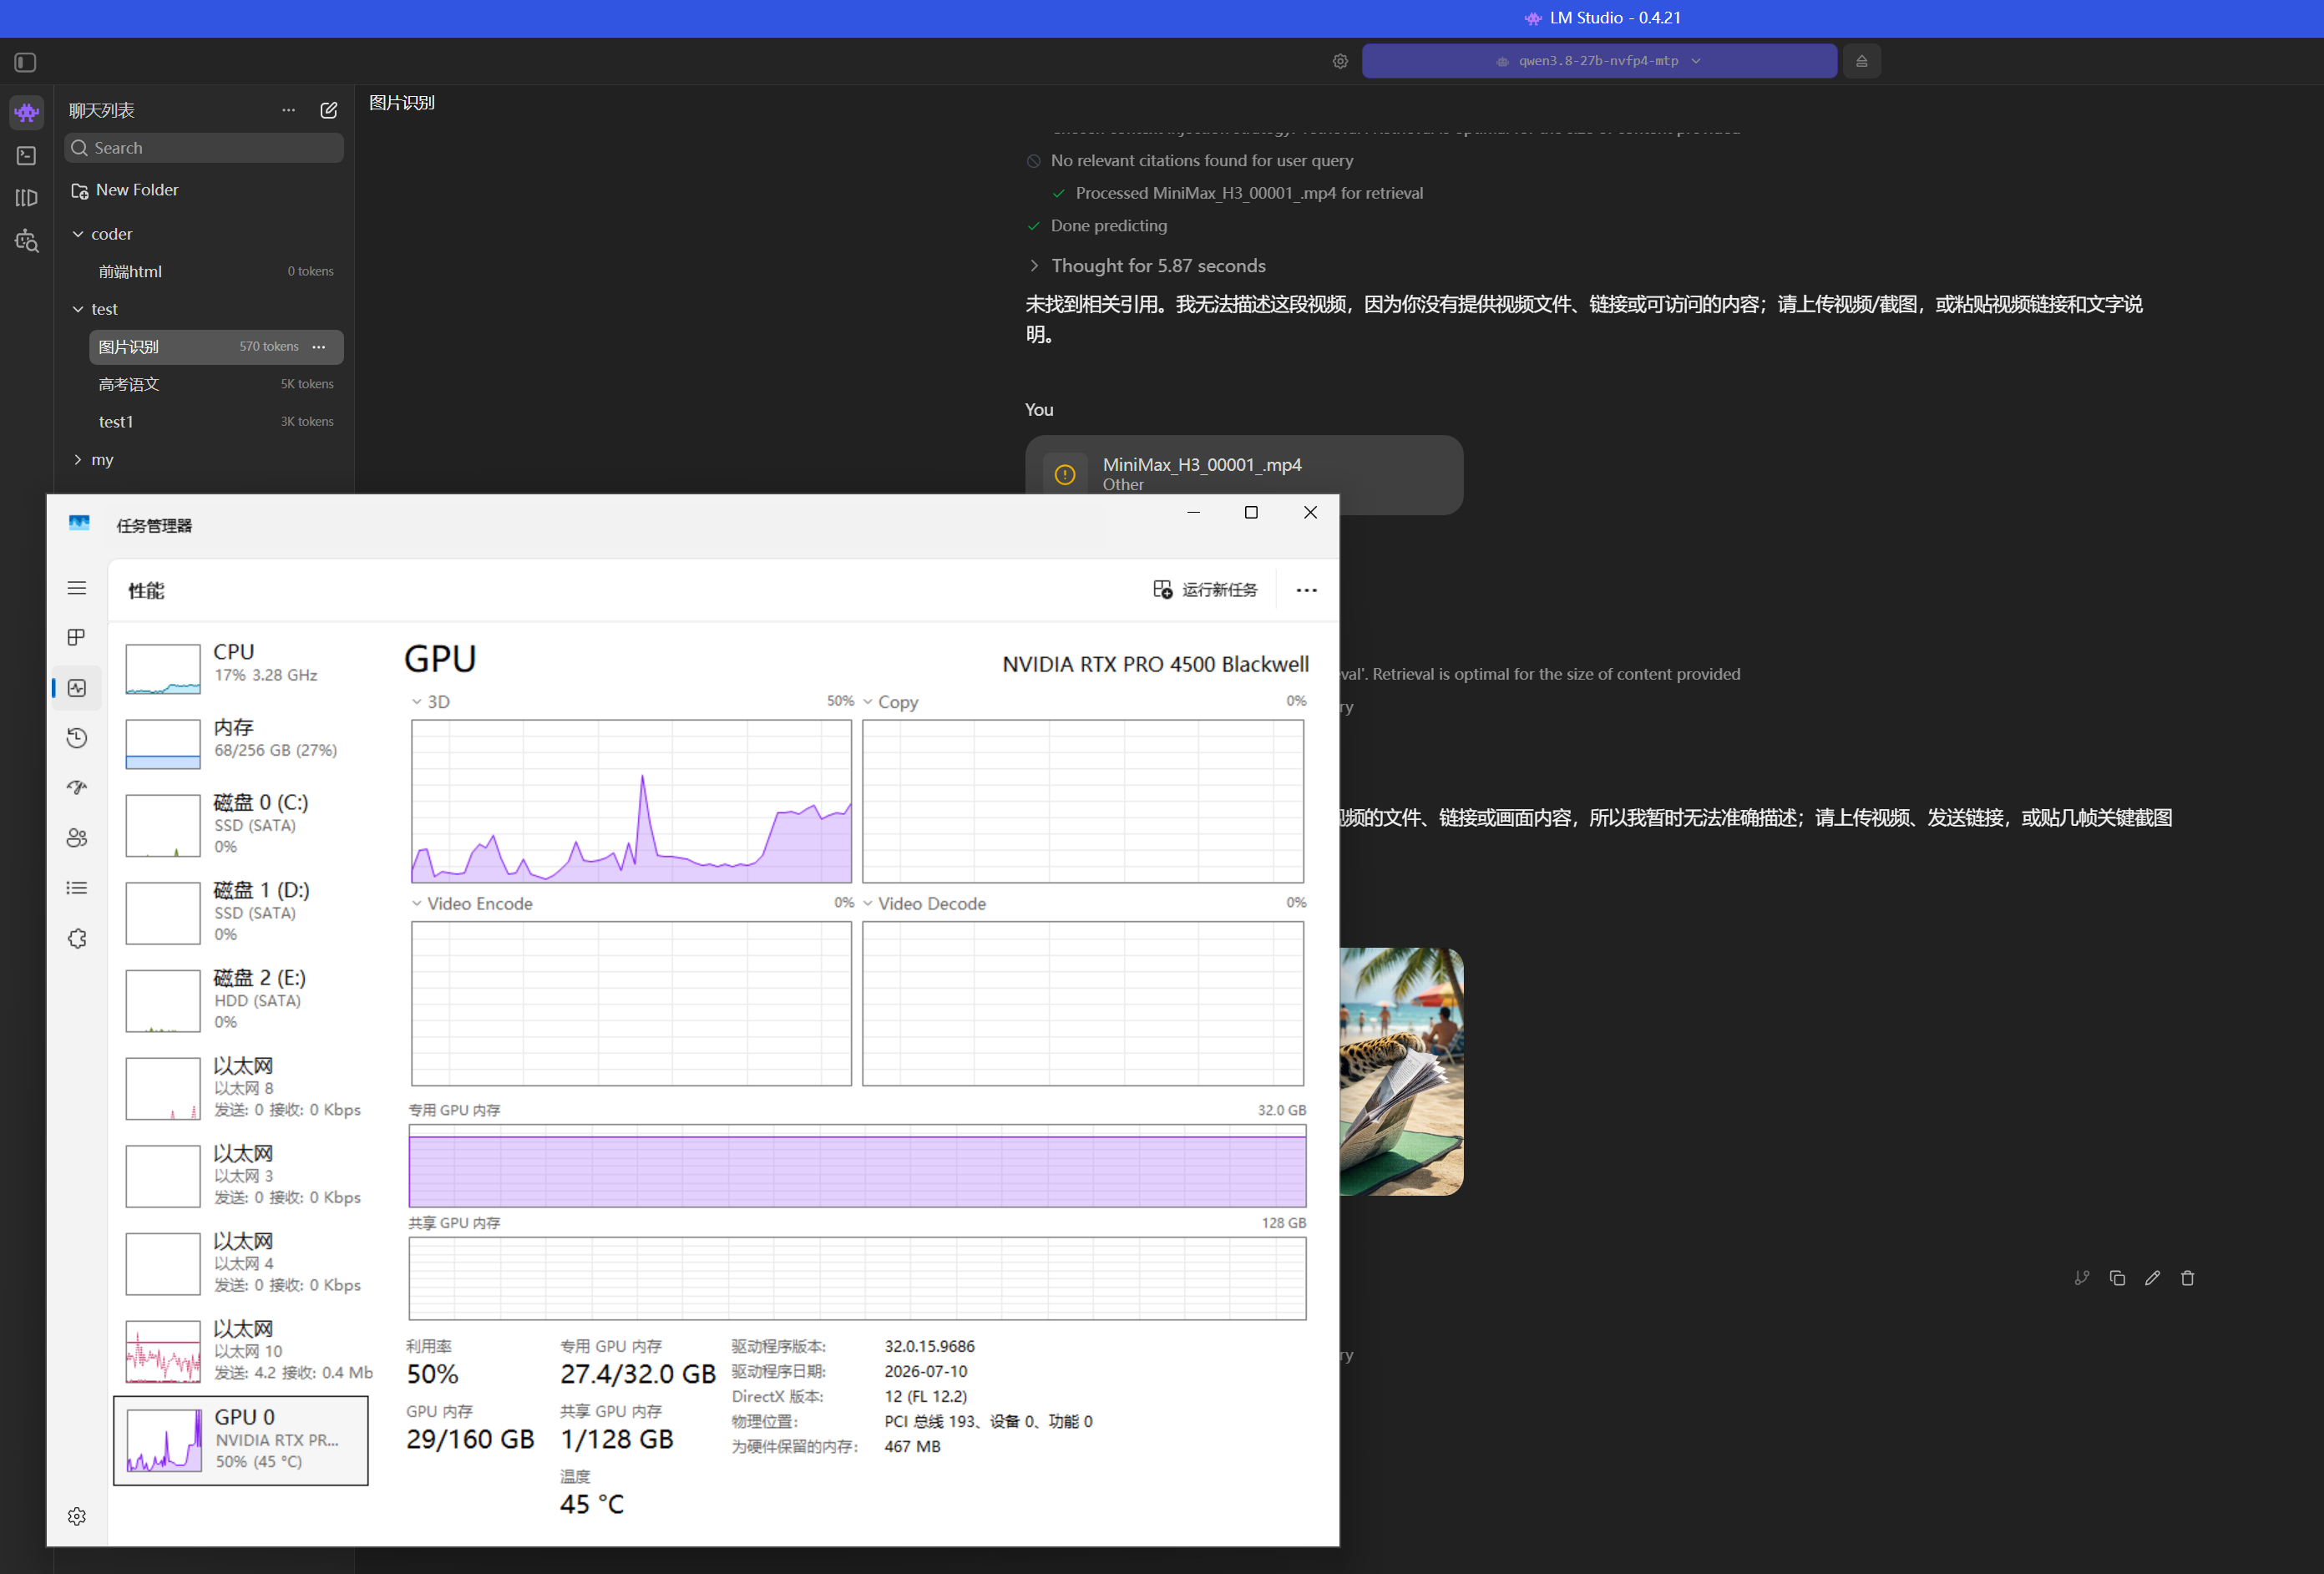
Task: Select the GPU 0 performance item
Action: tap(241, 1440)
